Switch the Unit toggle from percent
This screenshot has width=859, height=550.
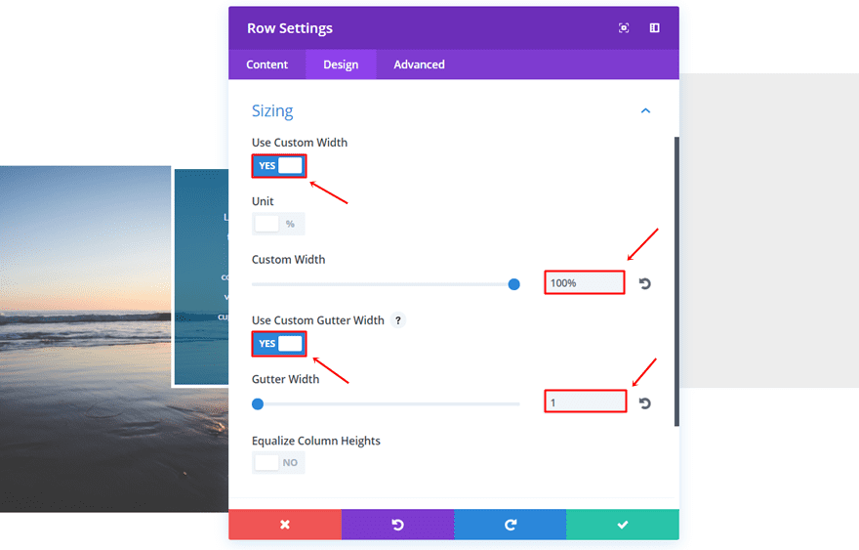[278, 224]
